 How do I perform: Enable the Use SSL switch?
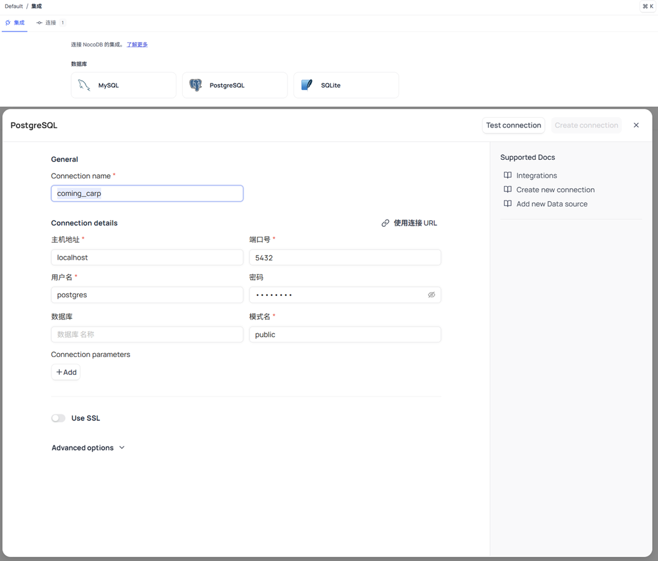(59, 418)
